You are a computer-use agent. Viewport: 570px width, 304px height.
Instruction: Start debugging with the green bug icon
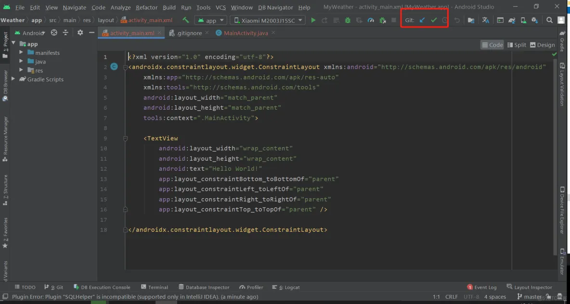point(348,20)
